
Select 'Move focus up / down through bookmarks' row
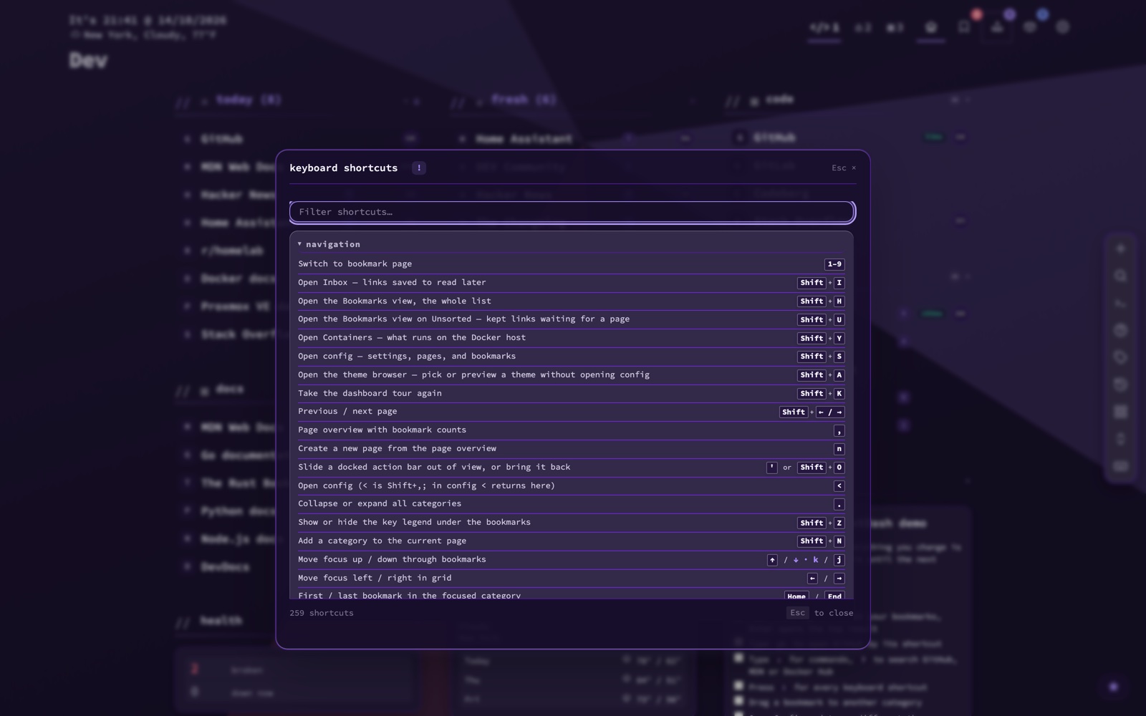pyautogui.click(x=572, y=560)
